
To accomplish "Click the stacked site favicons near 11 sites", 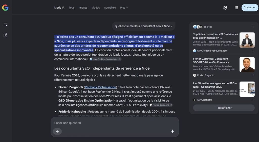I will click(198, 27).
